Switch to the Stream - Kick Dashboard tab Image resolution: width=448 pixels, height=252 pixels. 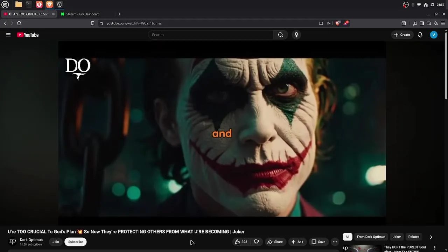pyautogui.click(x=83, y=14)
